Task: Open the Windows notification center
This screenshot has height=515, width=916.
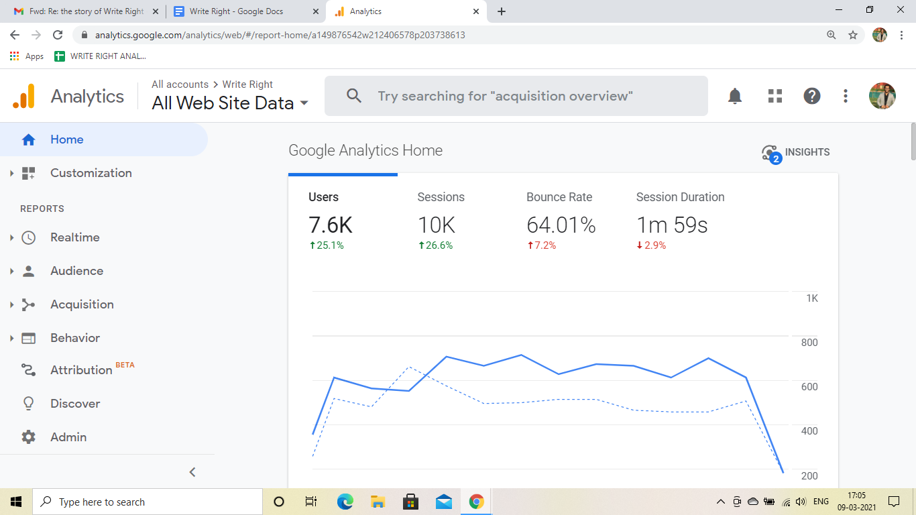Action: pyautogui.click(x=894, y=502)
